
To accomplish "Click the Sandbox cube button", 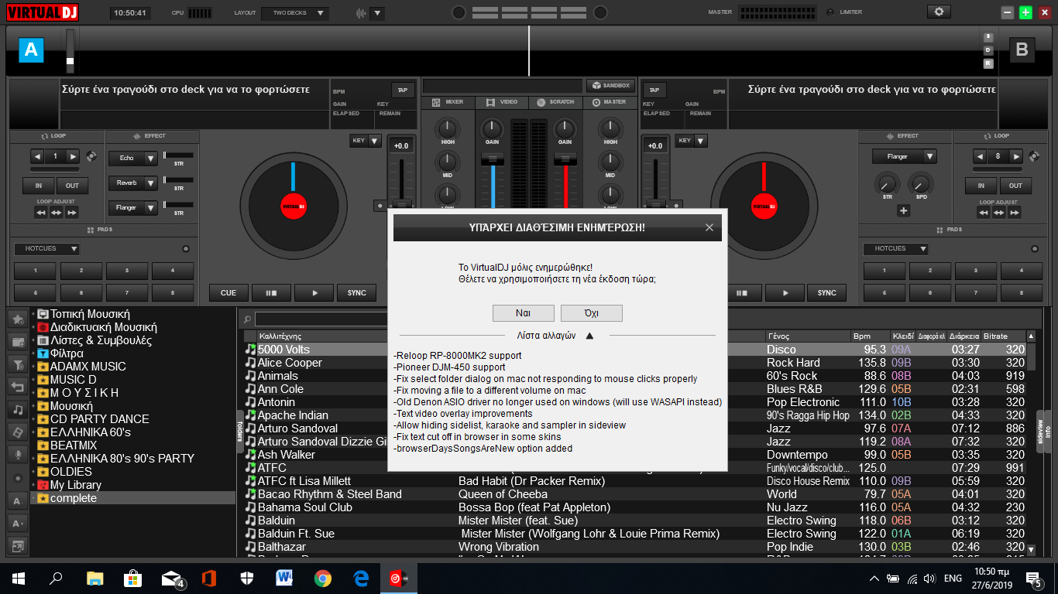I will coord(610,86).
